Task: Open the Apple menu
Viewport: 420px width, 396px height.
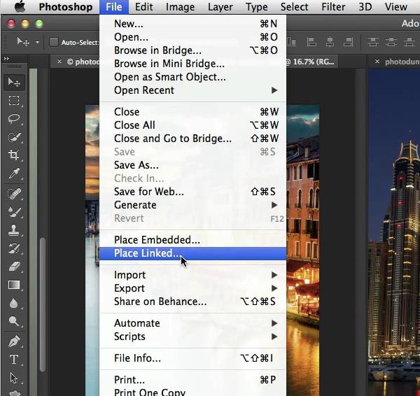Action: point(19,7)
